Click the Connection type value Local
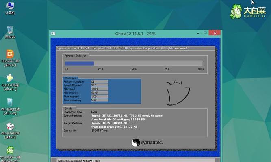Viewport: 271px width, 162px height. click(94, 112)
